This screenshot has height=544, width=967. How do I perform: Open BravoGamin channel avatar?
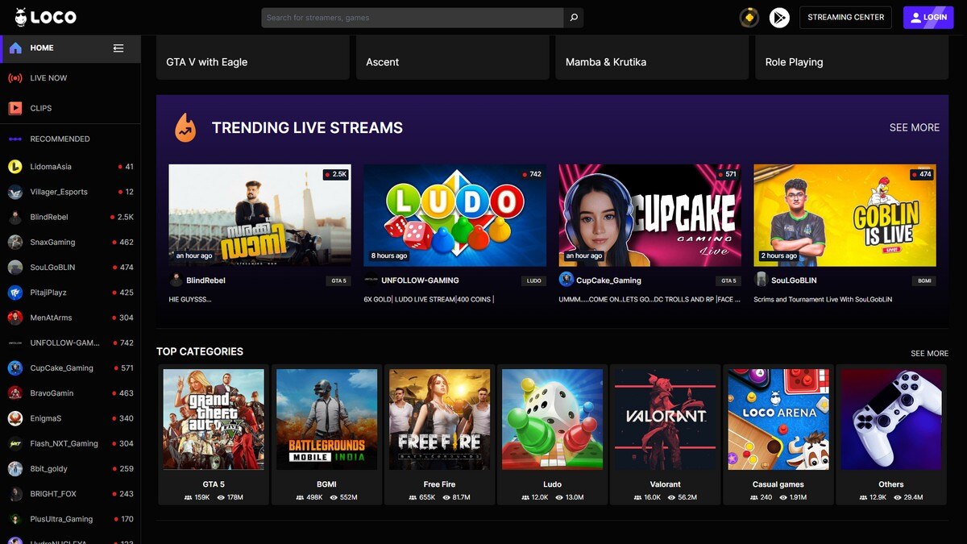(x=15, y=393)
